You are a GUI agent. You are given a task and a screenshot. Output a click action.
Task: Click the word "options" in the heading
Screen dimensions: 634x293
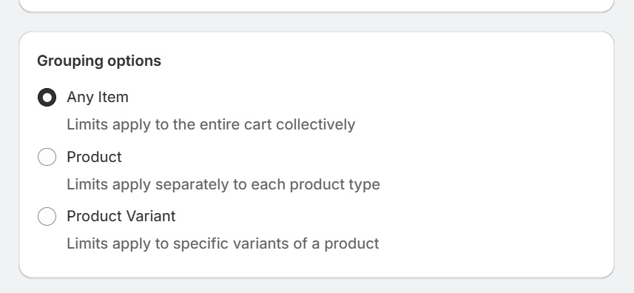click(x=134, y=61)
